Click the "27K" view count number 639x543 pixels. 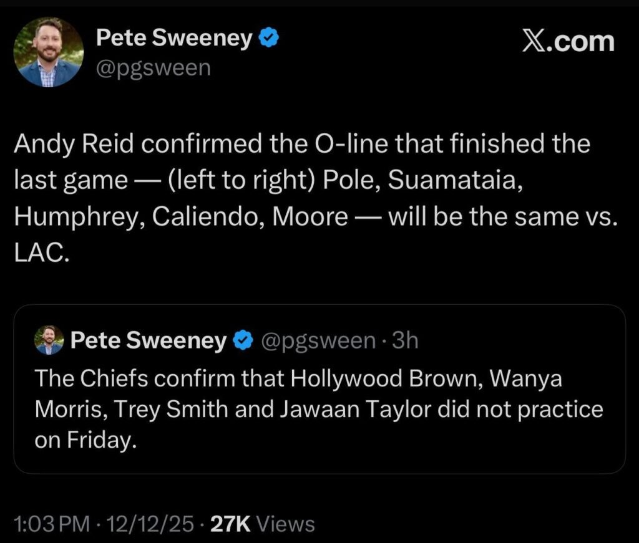click(232, 524)
